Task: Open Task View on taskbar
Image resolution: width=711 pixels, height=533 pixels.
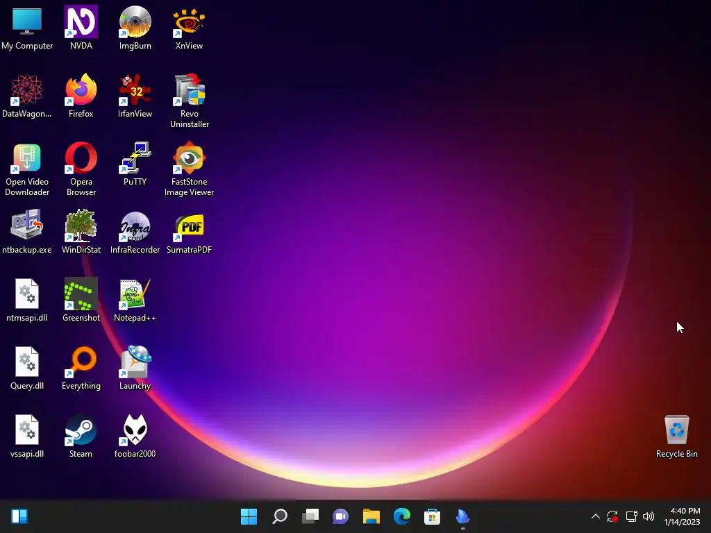Action: pos(310,516)
